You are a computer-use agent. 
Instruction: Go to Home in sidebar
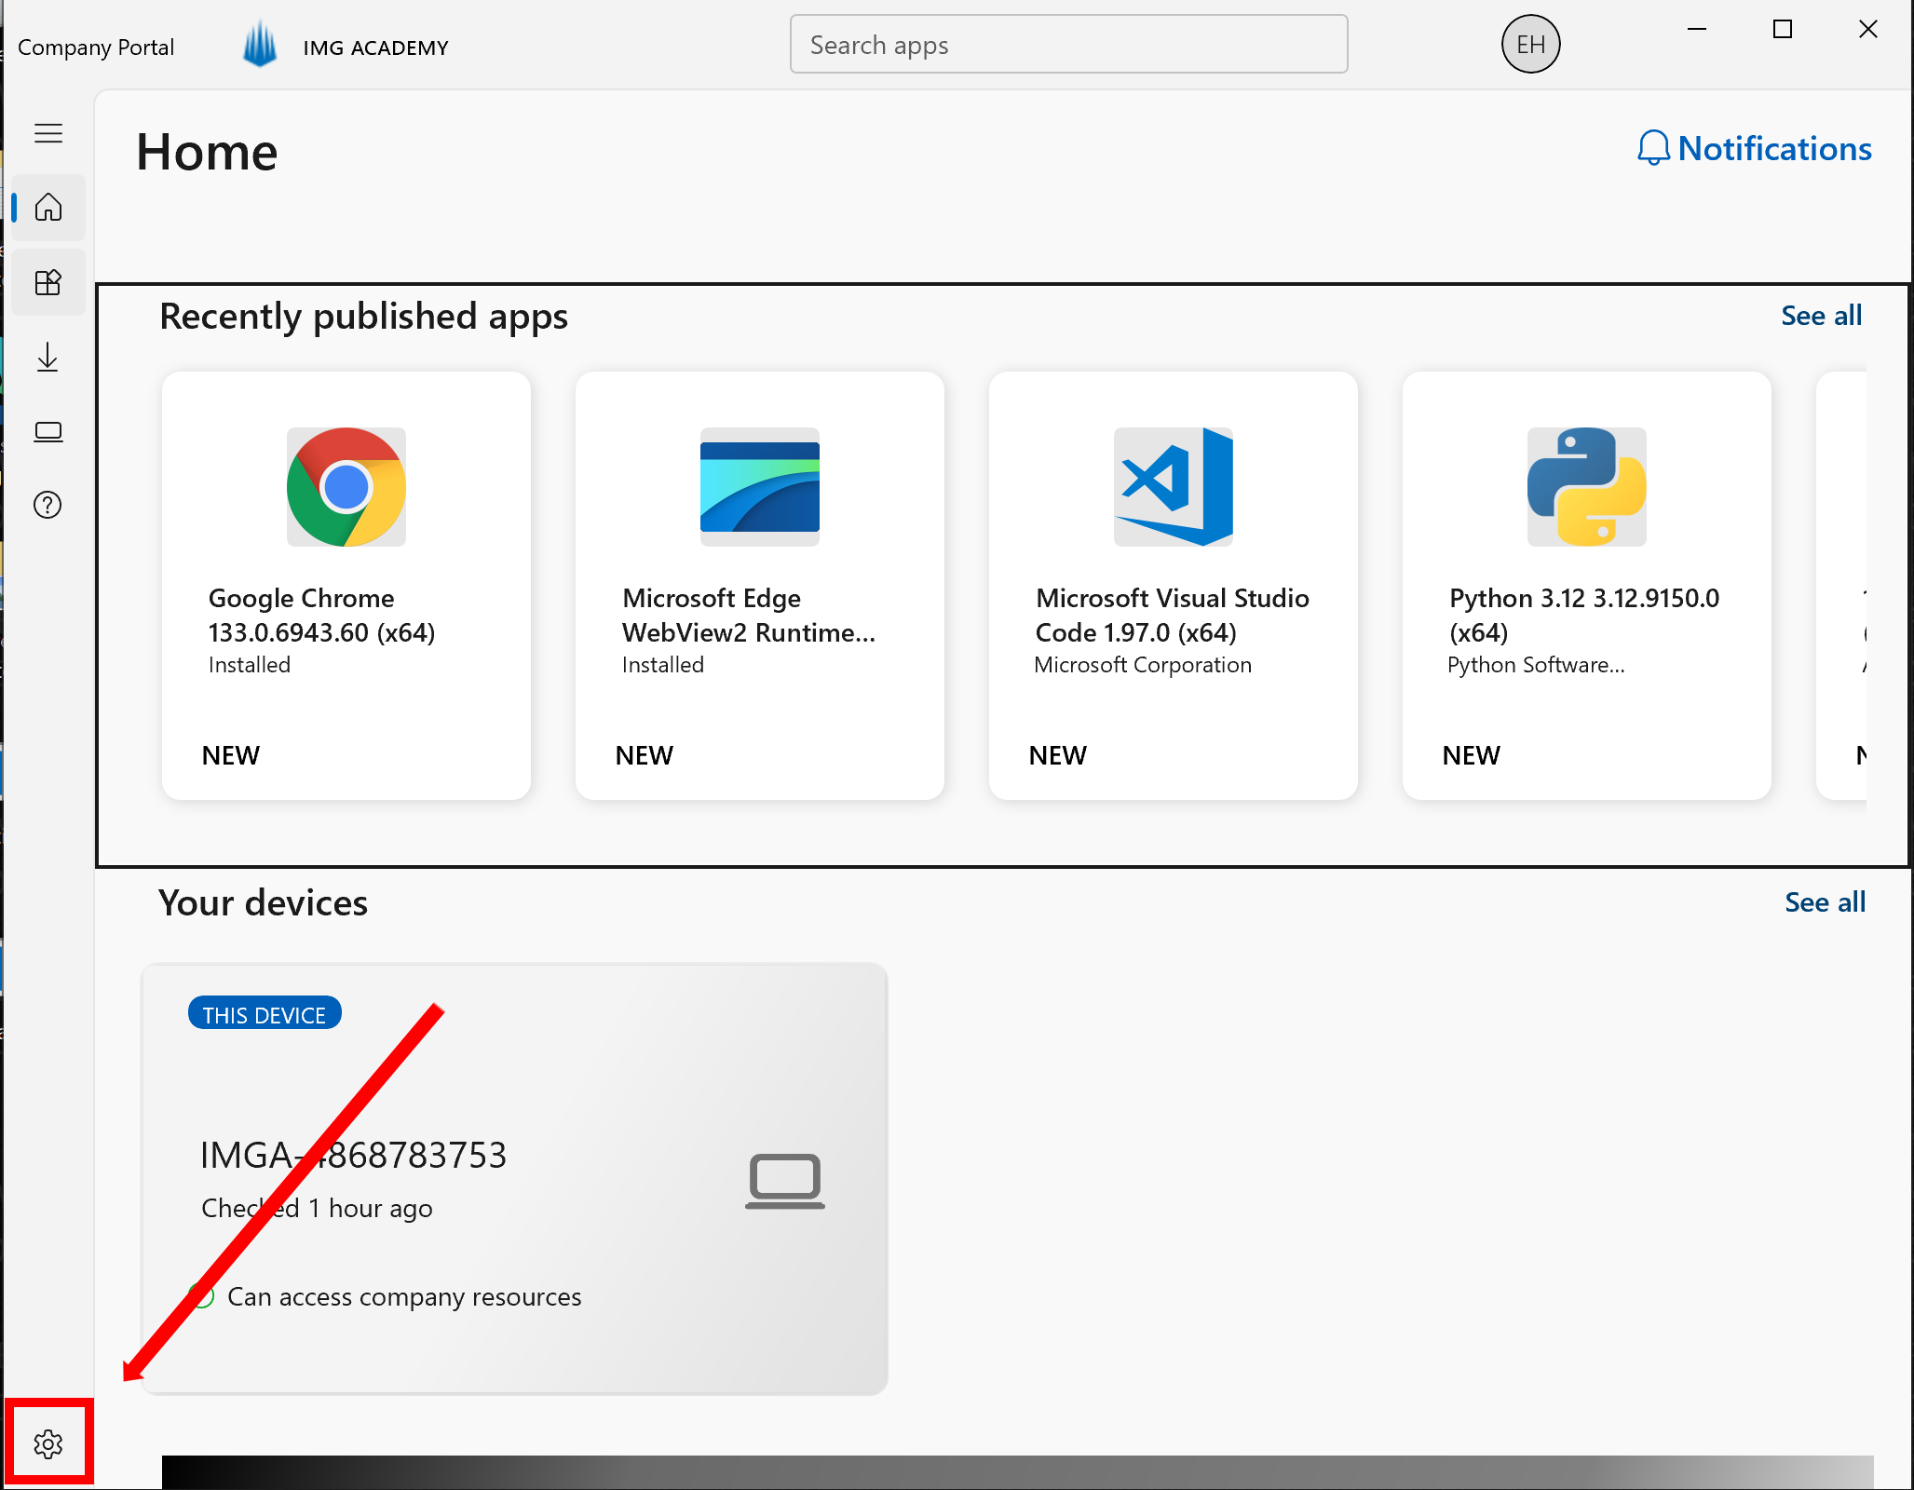tap(48, 207)
